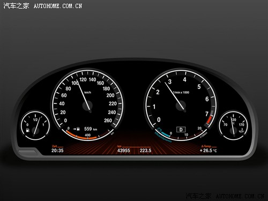Click the 400 marker on the range bar

point(87,135)
